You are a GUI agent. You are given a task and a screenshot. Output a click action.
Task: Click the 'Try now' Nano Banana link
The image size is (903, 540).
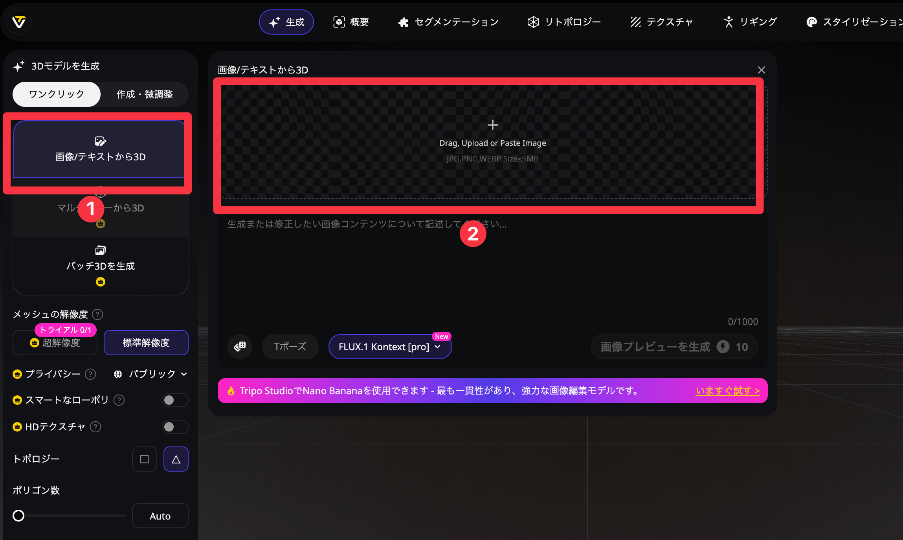pyautogui.click(x=727, y=391)
